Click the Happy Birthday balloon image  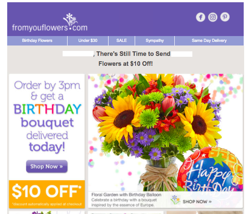coord(210,169)
